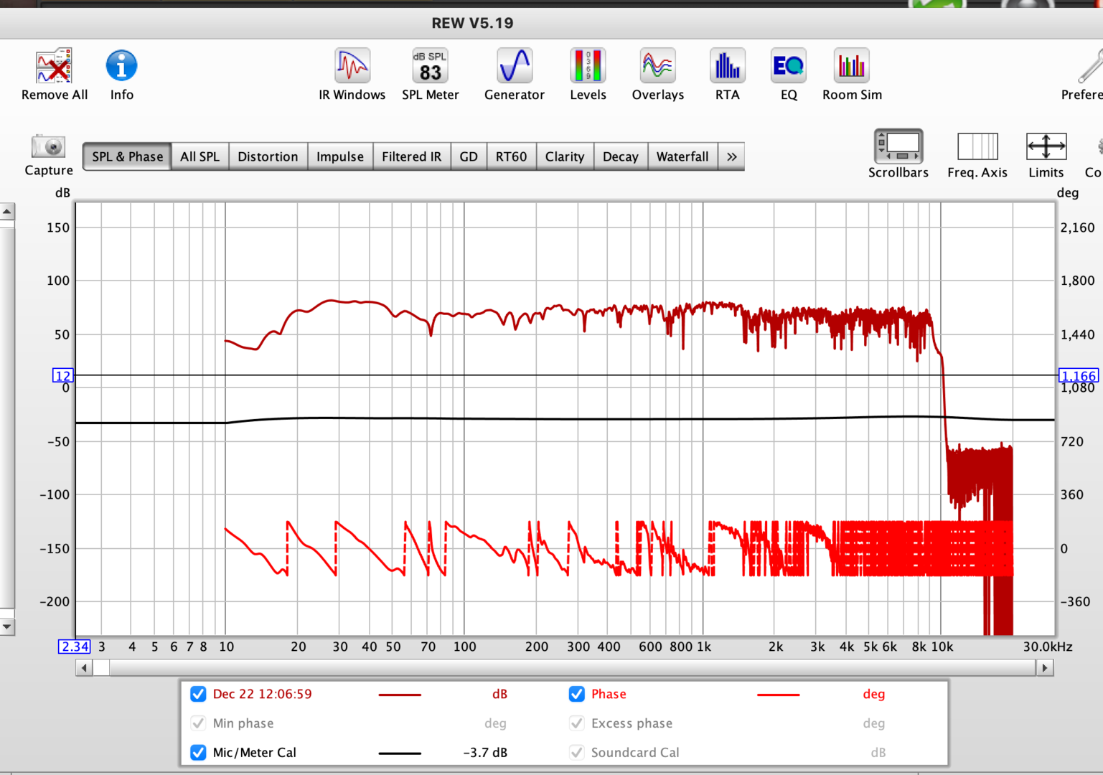The width and height of the screenshot is (1103, 775).
Task: Disable the Mic/Meter Cal trace
Action: point(199,752)
